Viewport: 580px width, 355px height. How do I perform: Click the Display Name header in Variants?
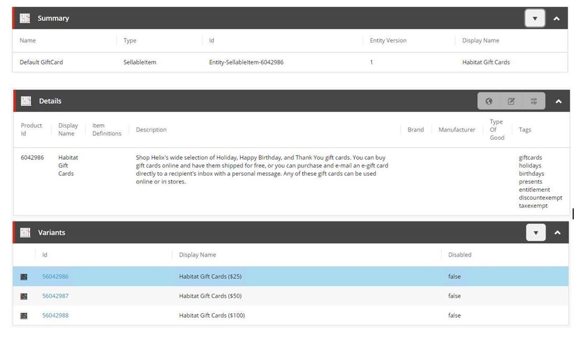coord(198,255)
